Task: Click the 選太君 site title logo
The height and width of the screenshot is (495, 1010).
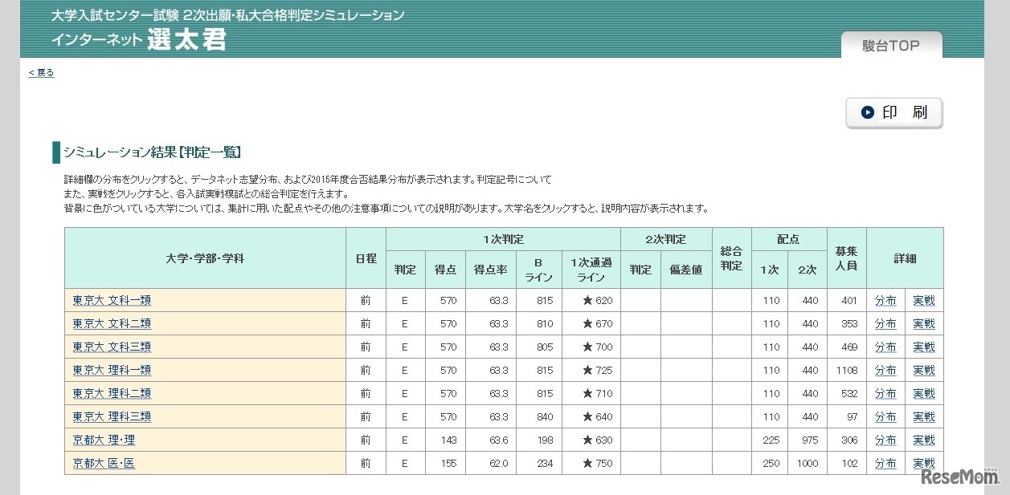Action: point(186,40)
